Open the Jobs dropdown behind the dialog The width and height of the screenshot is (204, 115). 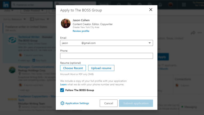[9, 10]
